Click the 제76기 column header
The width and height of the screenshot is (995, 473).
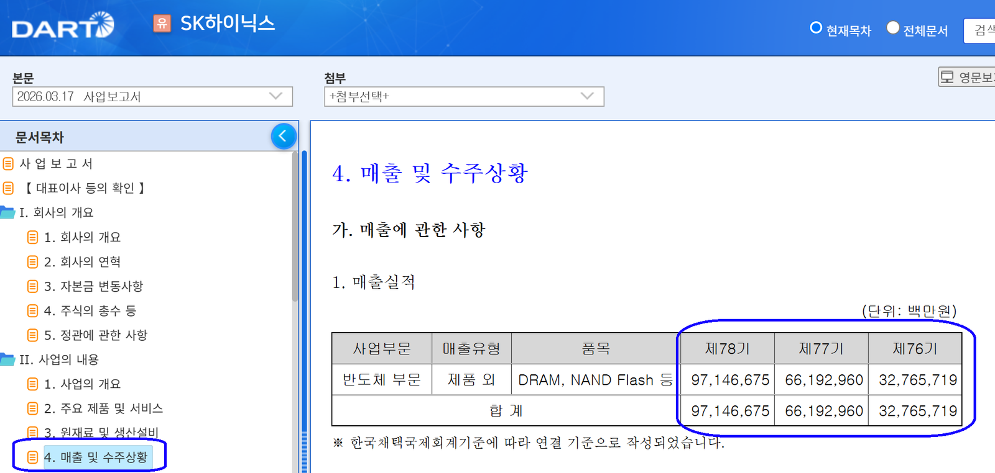[915, 349]
